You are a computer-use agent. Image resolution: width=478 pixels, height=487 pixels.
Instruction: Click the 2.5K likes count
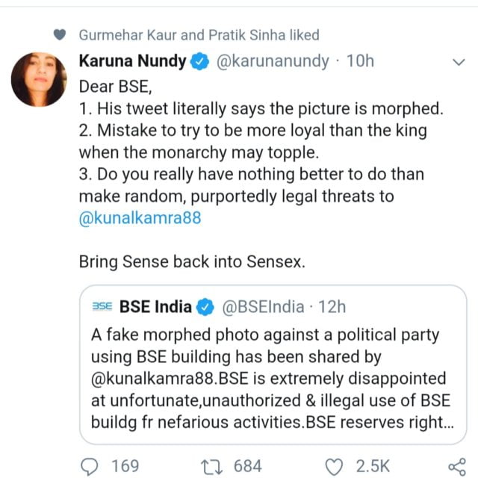[373, 466]
